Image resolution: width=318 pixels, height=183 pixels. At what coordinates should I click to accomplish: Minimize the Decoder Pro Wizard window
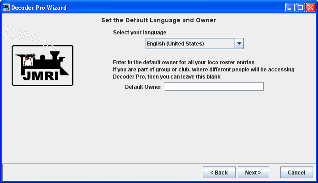pos(291,8)
